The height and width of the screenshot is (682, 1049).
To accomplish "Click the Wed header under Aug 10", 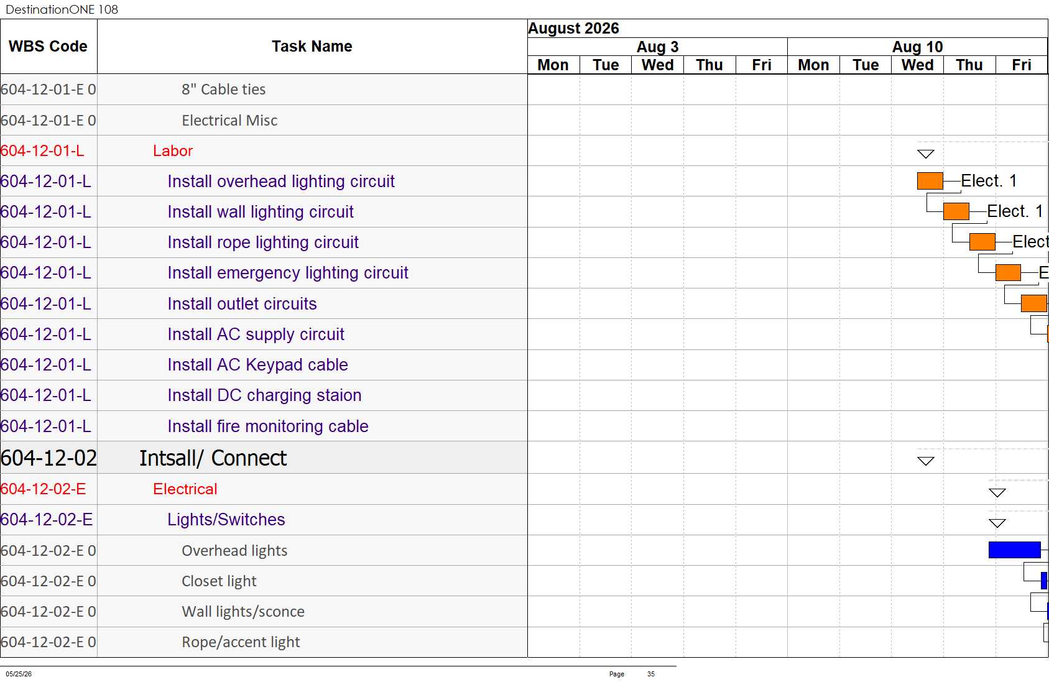I will coord(917,65).
